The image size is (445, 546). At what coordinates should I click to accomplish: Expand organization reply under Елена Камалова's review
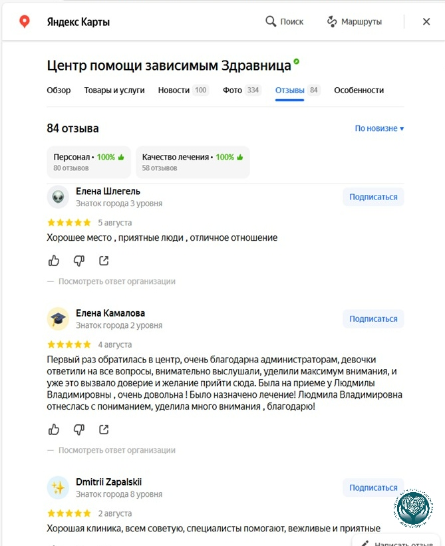pos(116,450)
